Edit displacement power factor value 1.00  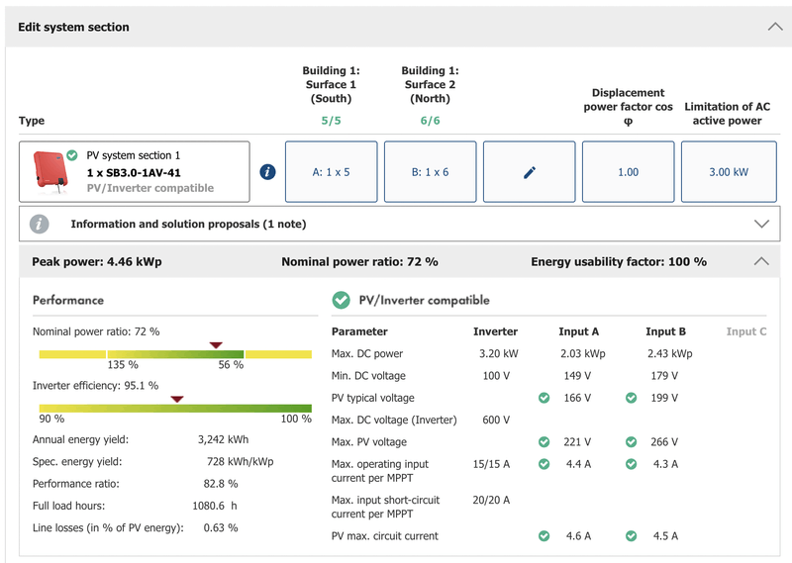628,172
